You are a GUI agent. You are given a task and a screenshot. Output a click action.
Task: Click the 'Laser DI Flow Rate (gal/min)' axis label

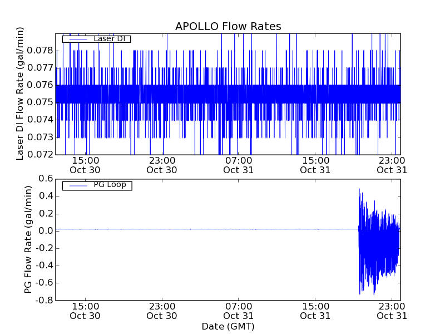(19, 94)
